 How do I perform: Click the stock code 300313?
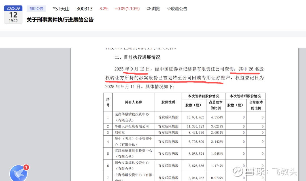pos(84,9)
